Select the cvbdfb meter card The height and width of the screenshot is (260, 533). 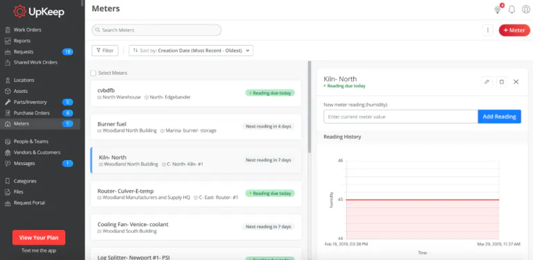point(196,94)
